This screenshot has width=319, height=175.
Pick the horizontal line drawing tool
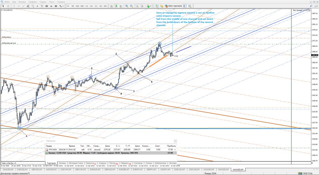pyautogui.click(x=19, y=6)
